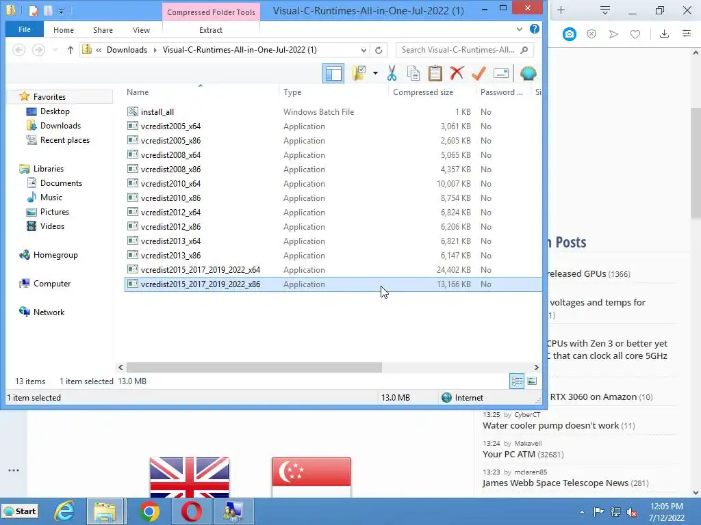
Task: Switch to Details view button
Action: [517, 381]
